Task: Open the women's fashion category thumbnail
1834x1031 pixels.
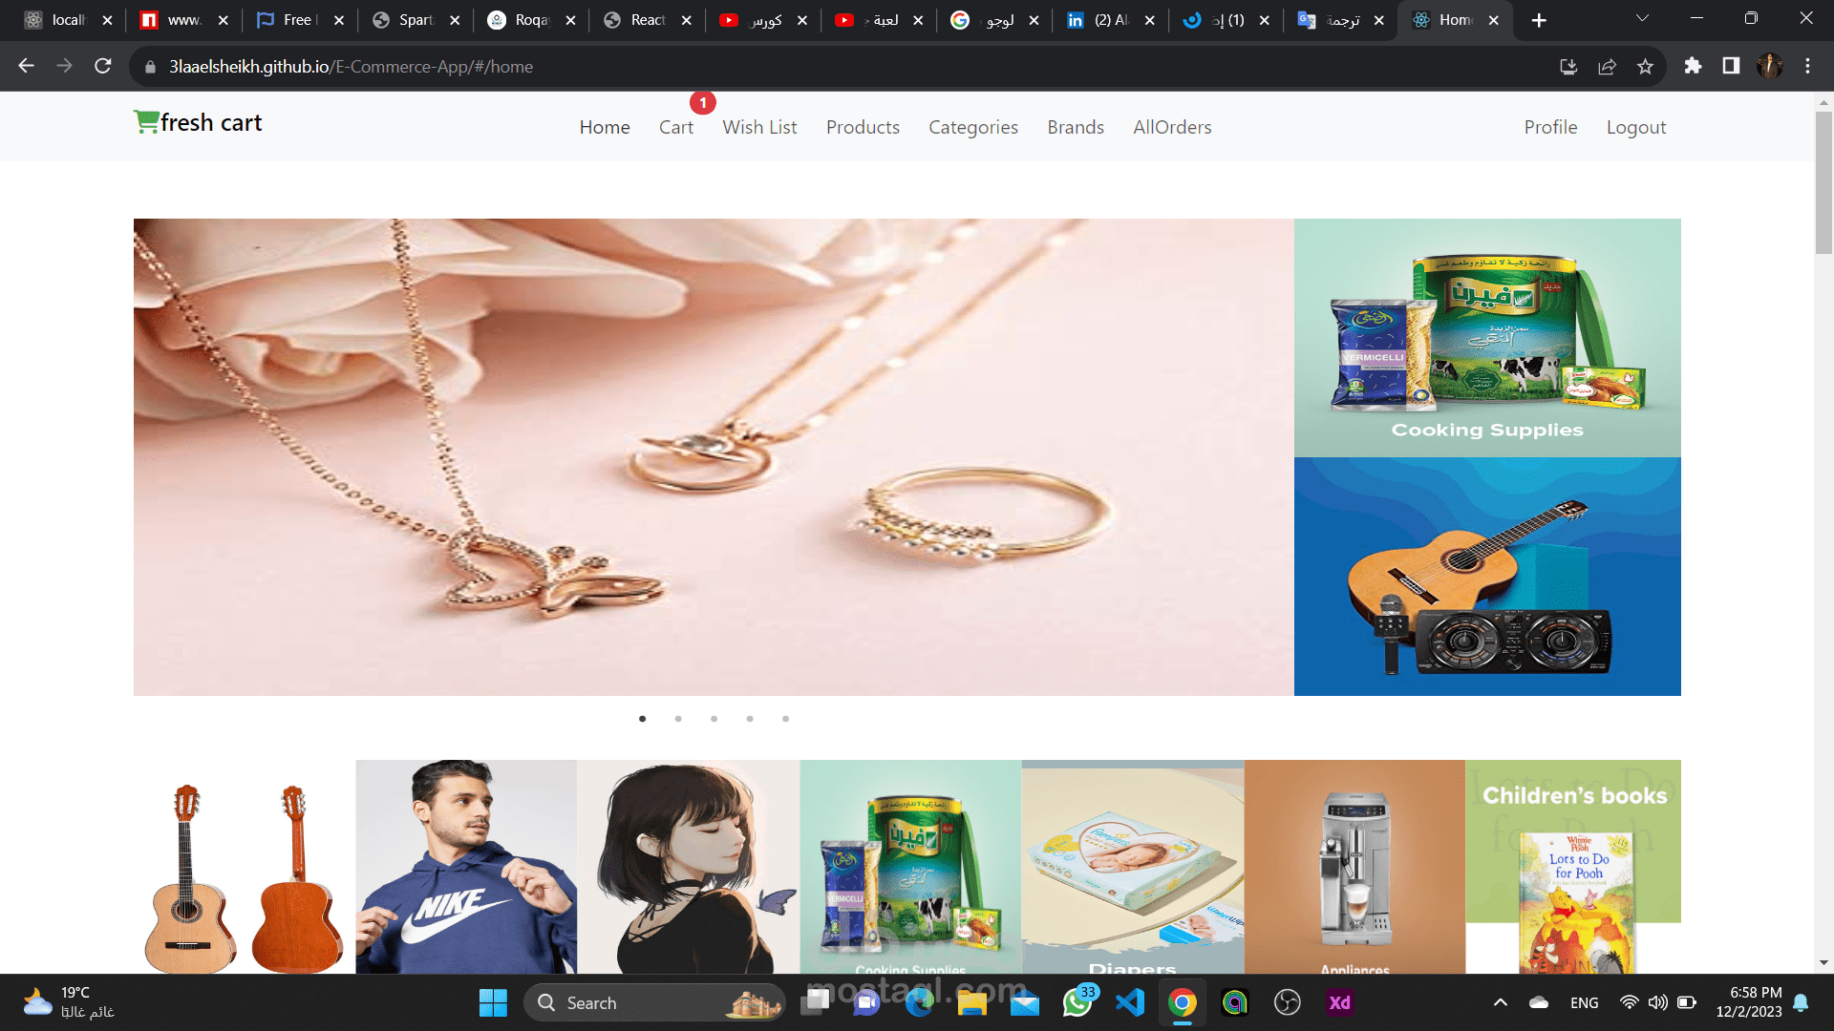Action: (x=688, y=867)
